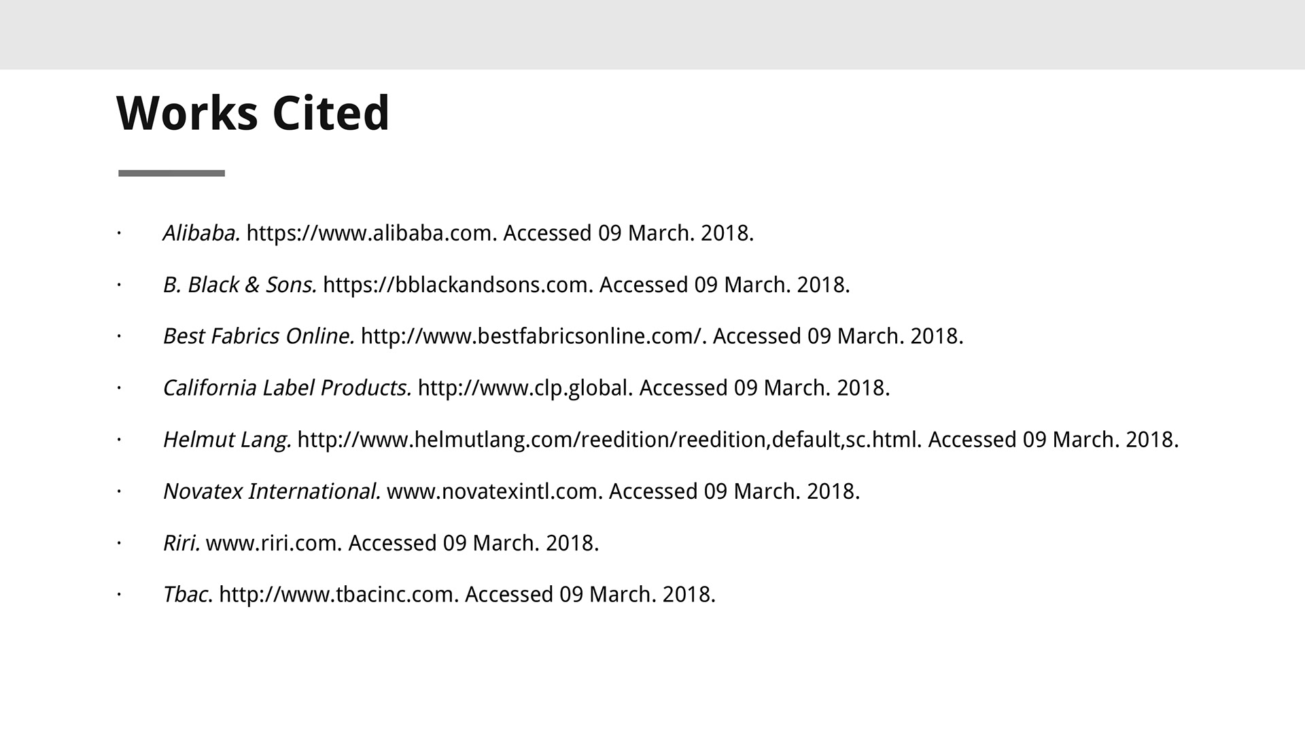Viewport: 1305px width, 734px height.
Task: Click the Works Cited heading
Action: [253, 113]
